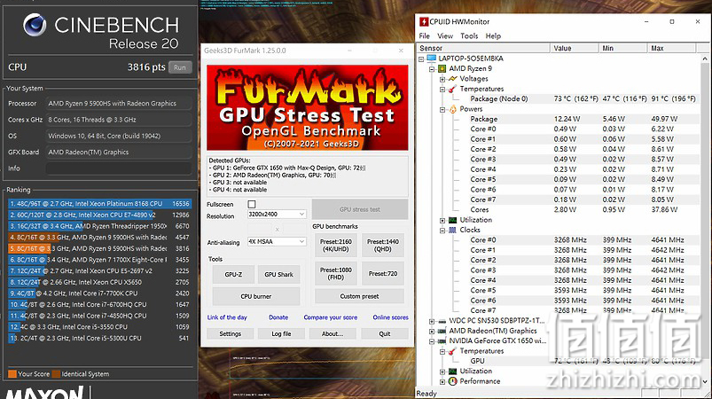The height and width of the screenshot is (399, 712).
Task: Expand the AMD Radeon(TM) Graphics node in HWMonitor
Action: click(x=432, y=332)
